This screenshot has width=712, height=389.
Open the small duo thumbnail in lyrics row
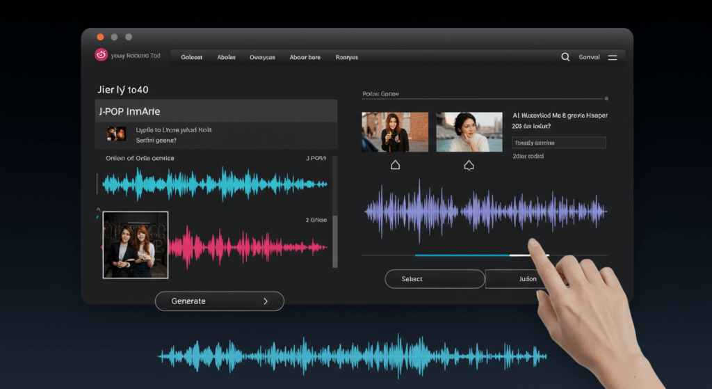(x=116, y=134)
